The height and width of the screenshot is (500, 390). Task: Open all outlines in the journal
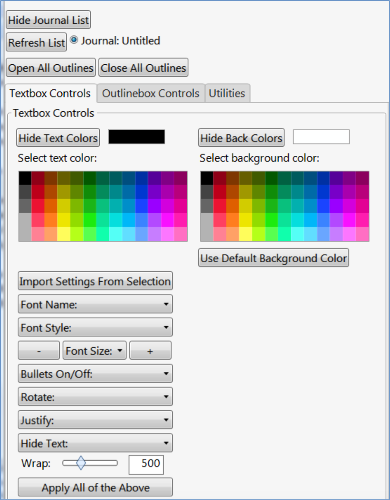tap(50, 67)
